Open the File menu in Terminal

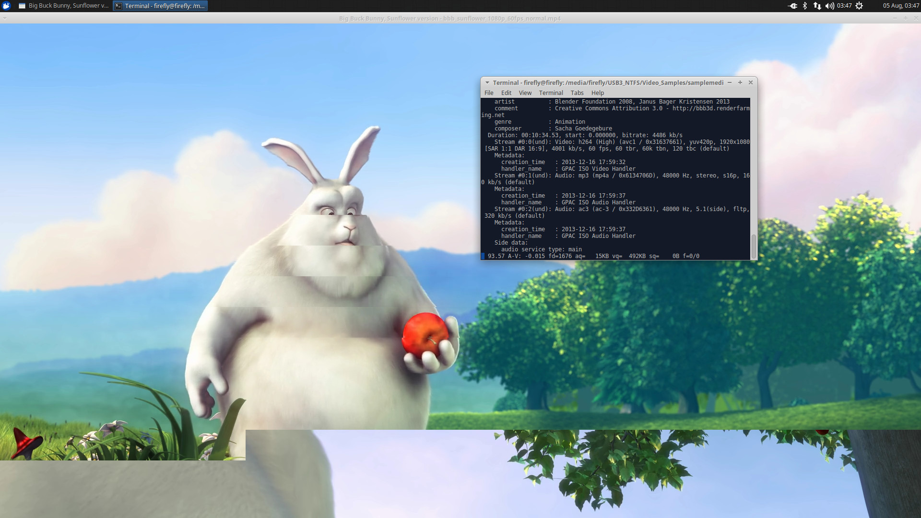489,93
